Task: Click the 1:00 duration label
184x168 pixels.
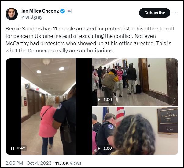Action: point(108,148)
